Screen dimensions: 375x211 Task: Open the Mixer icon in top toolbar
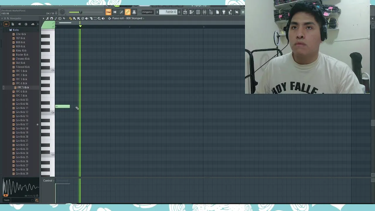(204, 12)
